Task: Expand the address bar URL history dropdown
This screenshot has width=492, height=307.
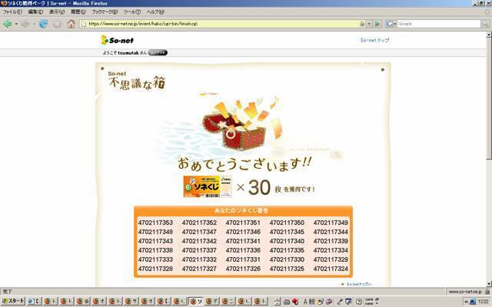Action: [x=369, y=24]
